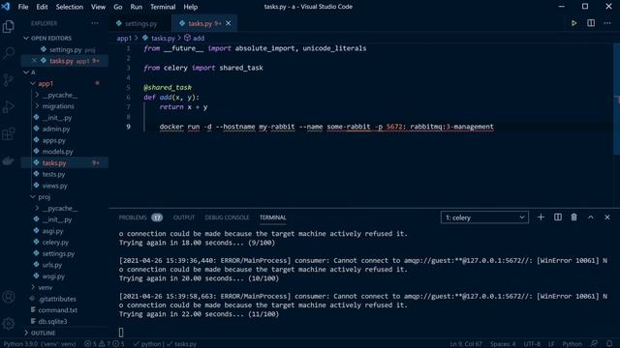620x348 pixels.
Task: Open the View menu
Action: (x=98, y=7)
